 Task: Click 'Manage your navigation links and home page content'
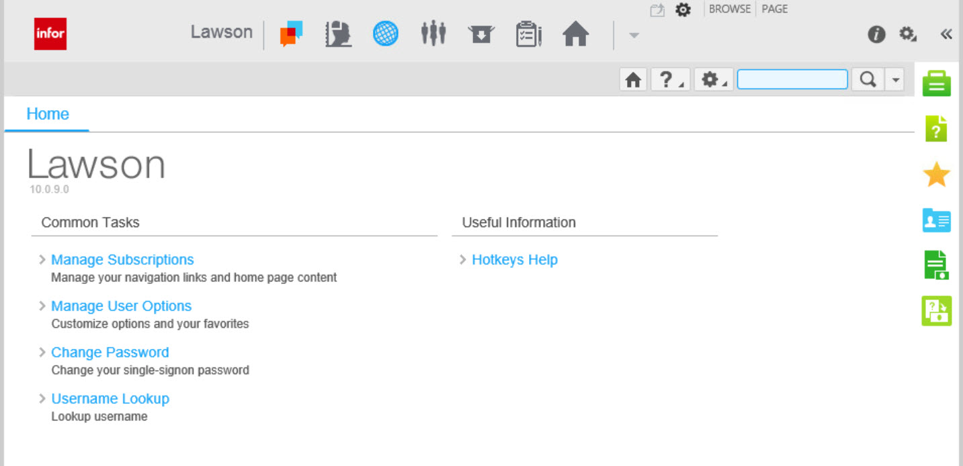[x=194, y=277]
